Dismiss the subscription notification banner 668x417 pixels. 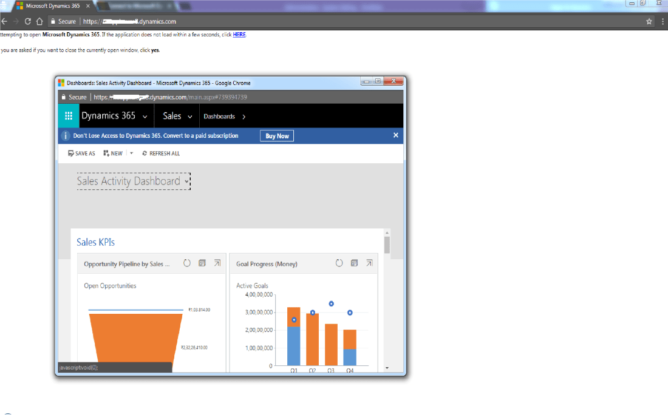[396, 135]
